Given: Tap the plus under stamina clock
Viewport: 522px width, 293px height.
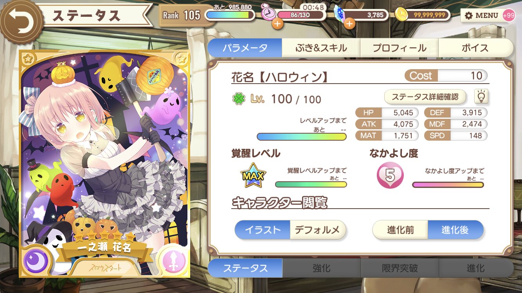Looking at the screenshot, I should click(x=277, y=24).
